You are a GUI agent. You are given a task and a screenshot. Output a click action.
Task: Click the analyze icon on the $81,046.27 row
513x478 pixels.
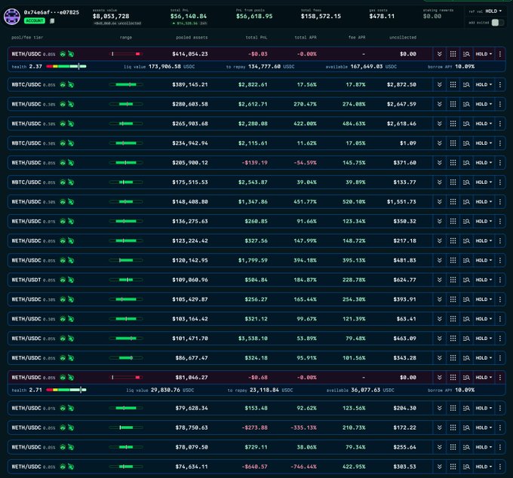(466, 377)
